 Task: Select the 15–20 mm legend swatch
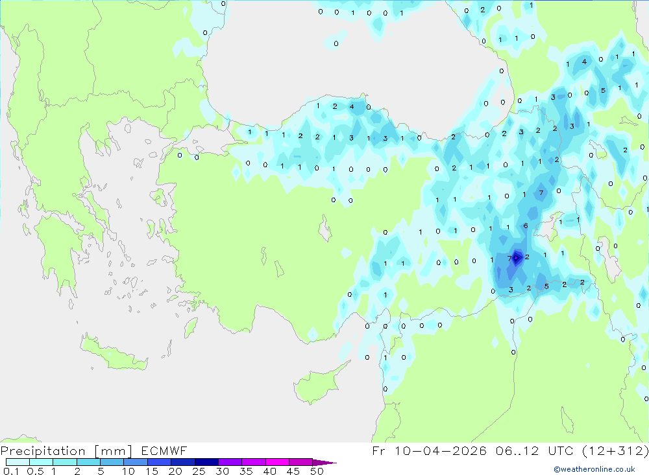tap(160, 462)
